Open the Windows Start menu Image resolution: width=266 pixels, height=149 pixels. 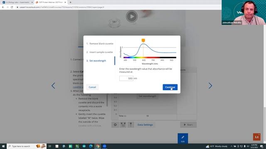[3, 146]
